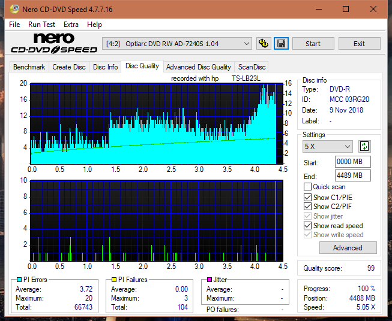The image size is (392, 321).
Task: Click the PI Errors graph area
Action: click(157, 124)
